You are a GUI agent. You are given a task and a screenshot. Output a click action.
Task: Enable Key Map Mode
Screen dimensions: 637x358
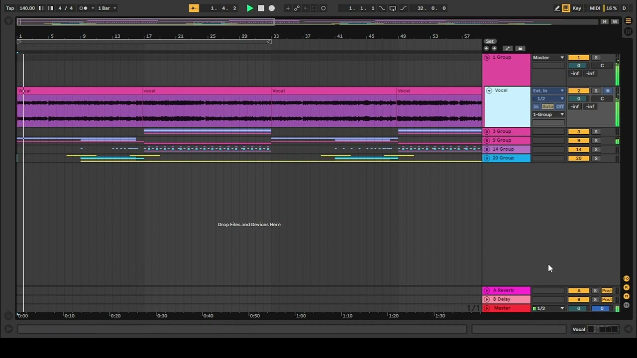tap(577, 8)
